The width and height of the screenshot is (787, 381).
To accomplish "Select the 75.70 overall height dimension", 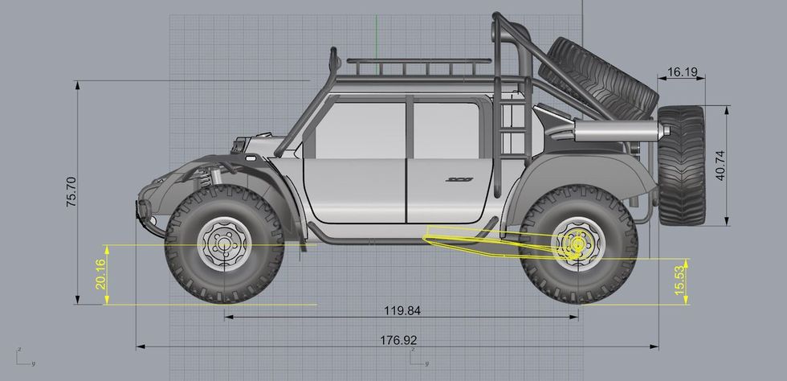I will pyautogui.click(x=71, y=192).
